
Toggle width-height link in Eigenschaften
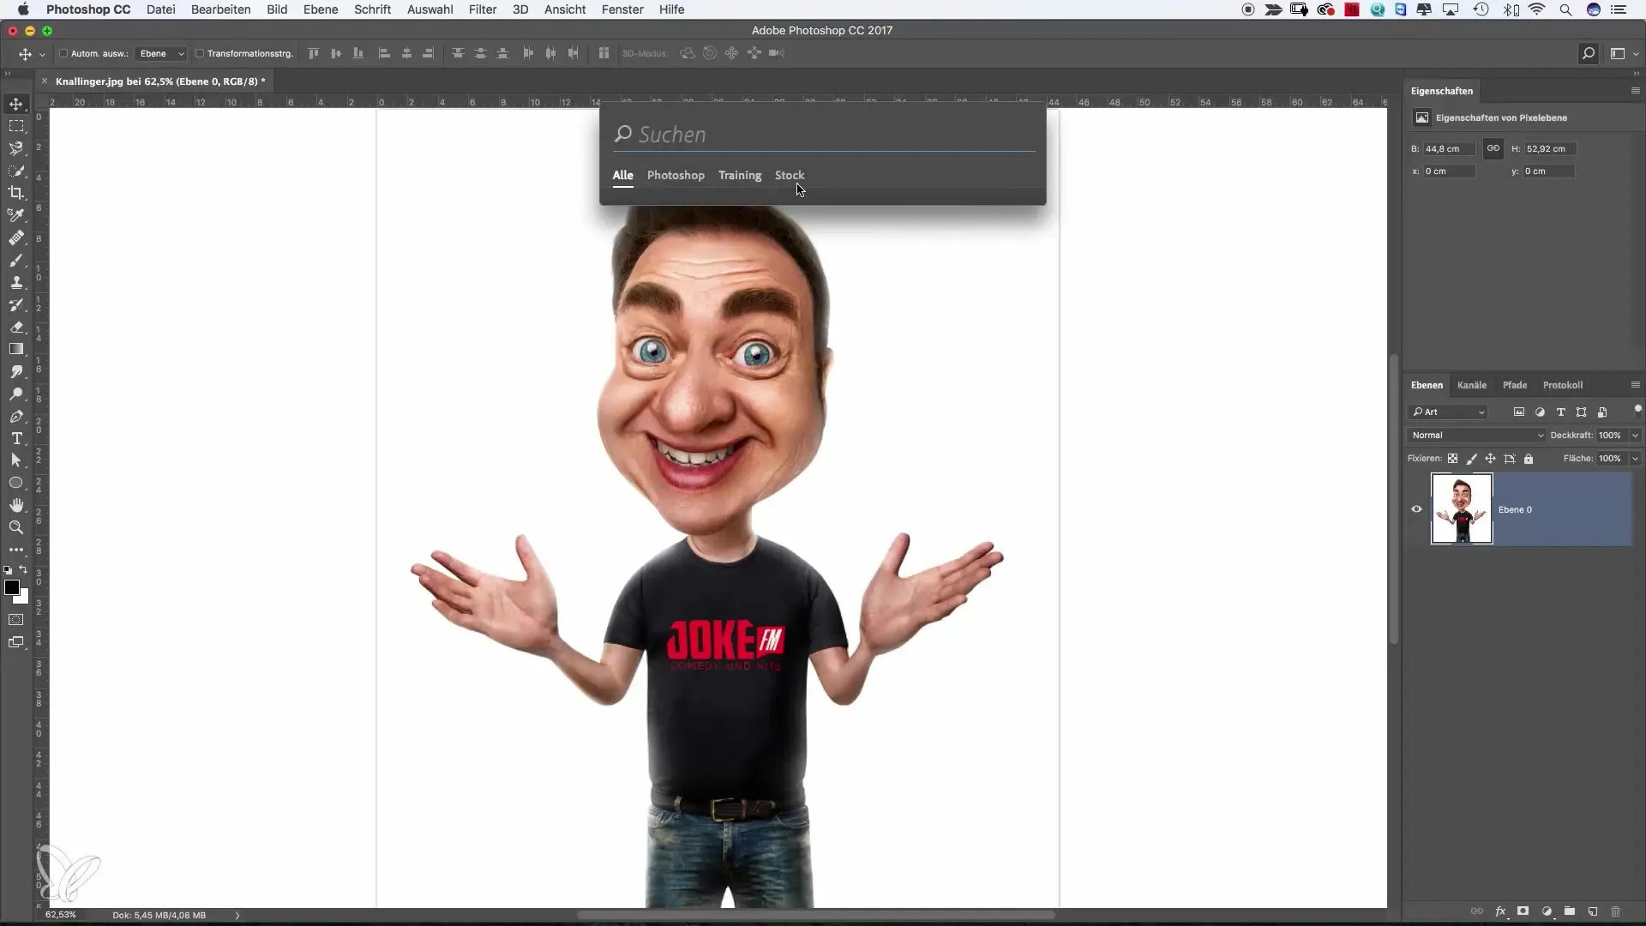pyautogui.click(x=1493, y=148)
